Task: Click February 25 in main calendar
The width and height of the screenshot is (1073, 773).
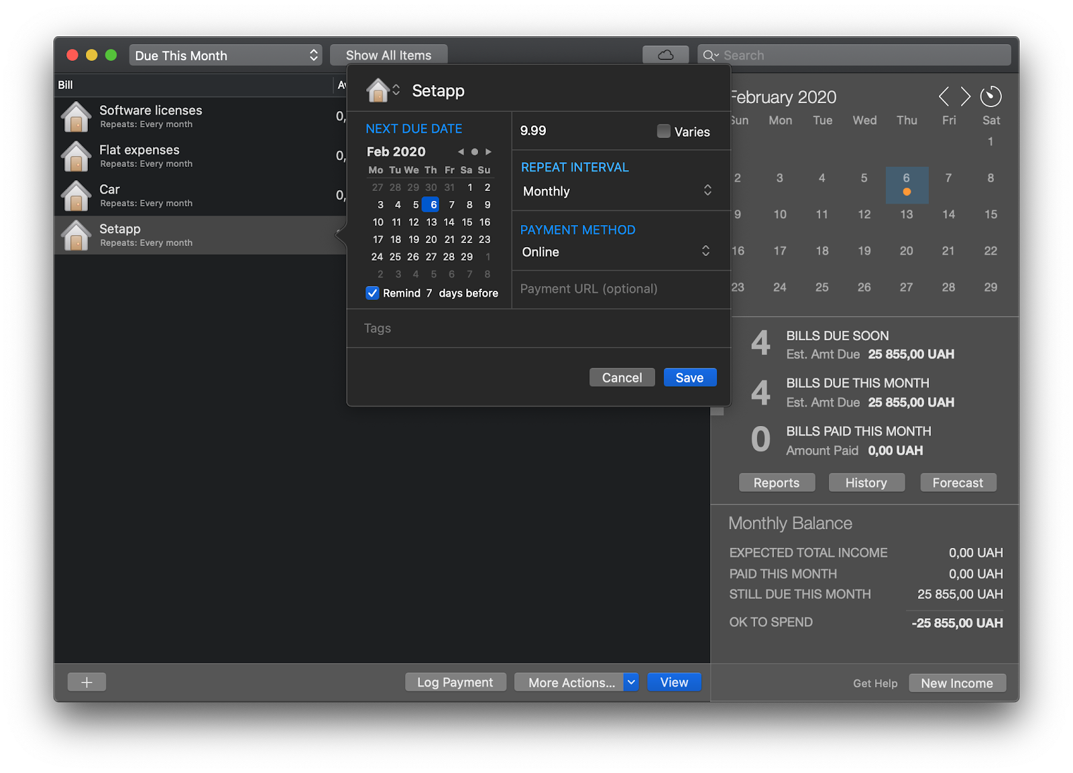Action: coord(822,287)
